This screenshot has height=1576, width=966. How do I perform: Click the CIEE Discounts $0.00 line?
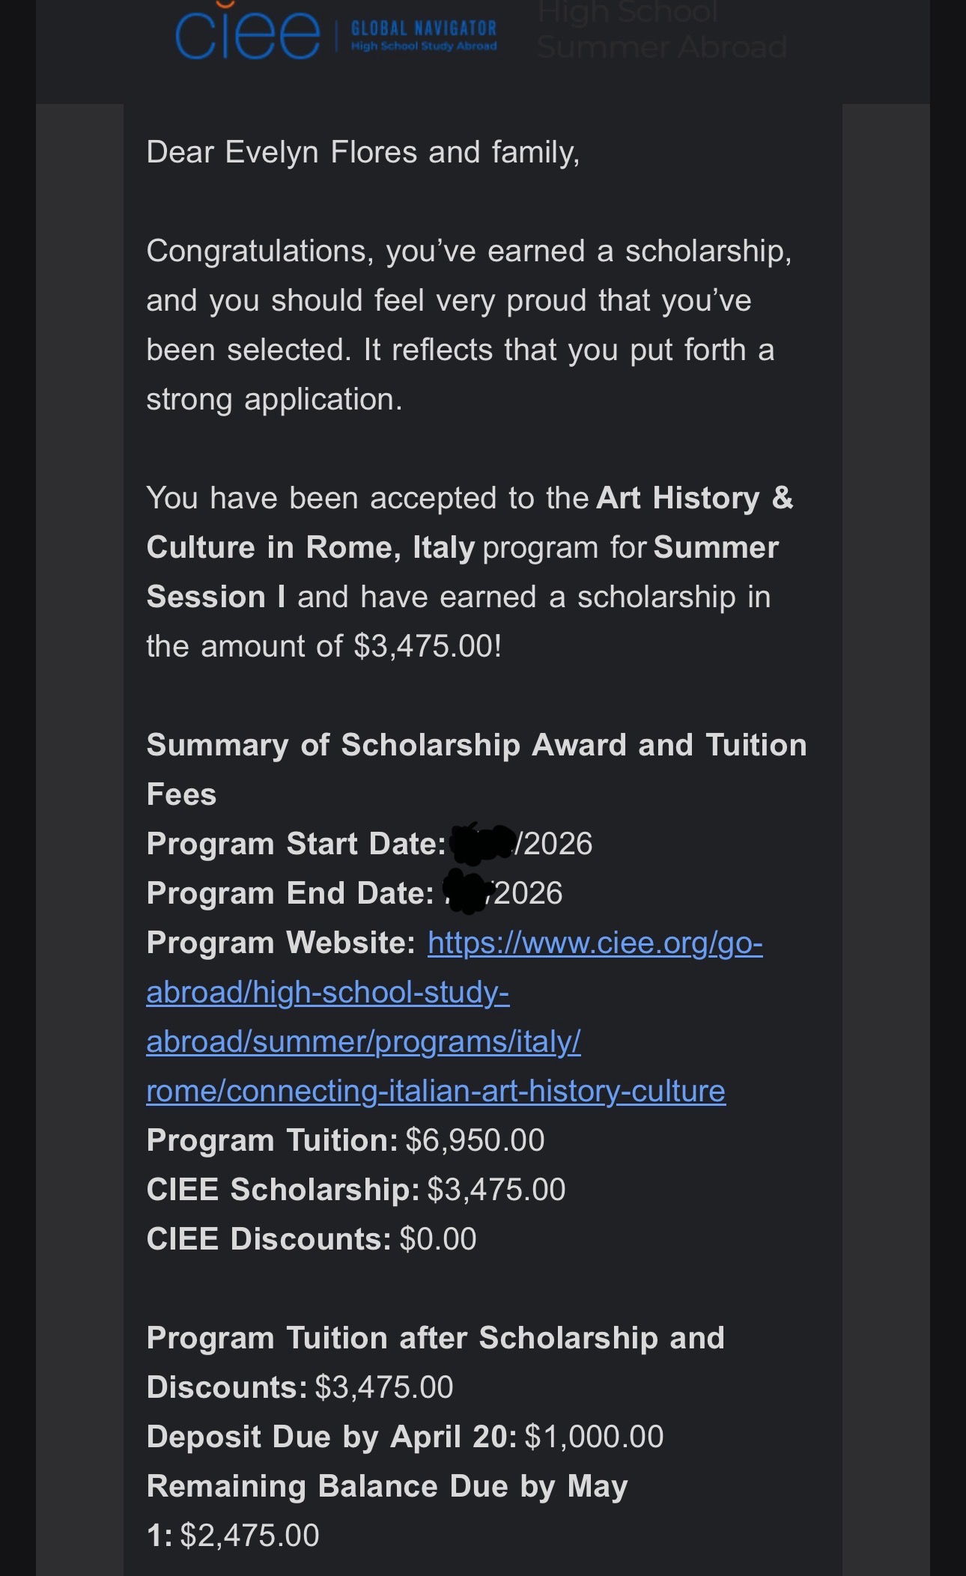tap(312, 1239)
